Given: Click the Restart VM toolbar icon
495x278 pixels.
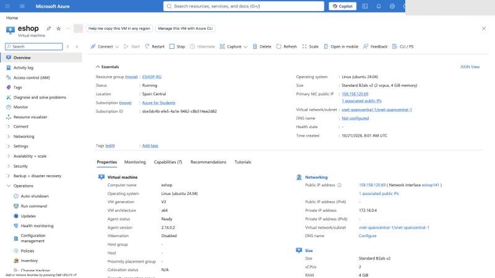Looking at the screenshot, I should click(147, 46).
